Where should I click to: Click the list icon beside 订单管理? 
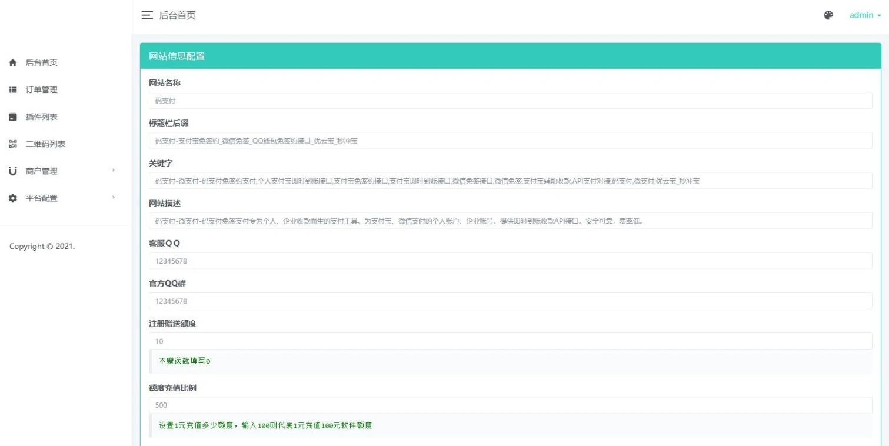(x=13, y=89)
